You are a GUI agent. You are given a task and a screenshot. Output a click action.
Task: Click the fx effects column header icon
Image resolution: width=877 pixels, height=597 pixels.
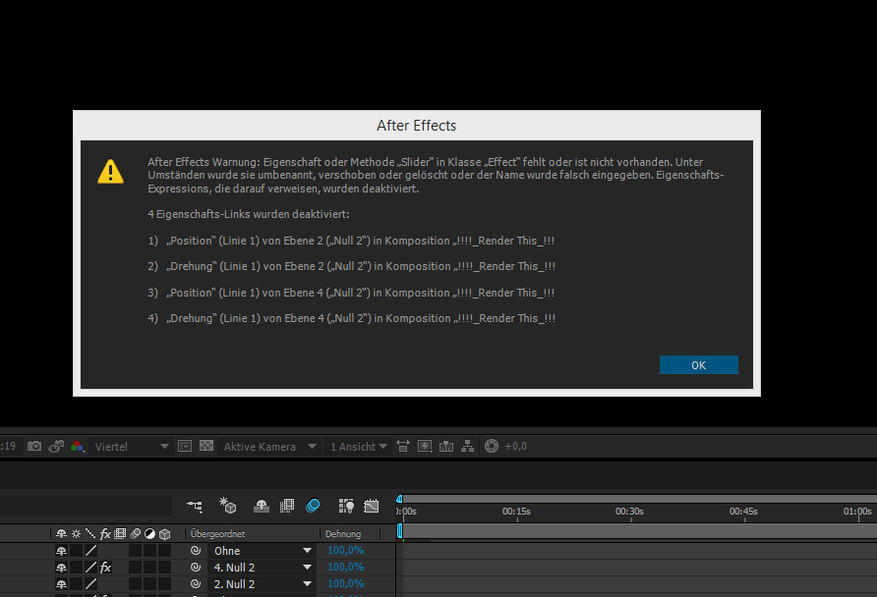[x=105, y=534]
